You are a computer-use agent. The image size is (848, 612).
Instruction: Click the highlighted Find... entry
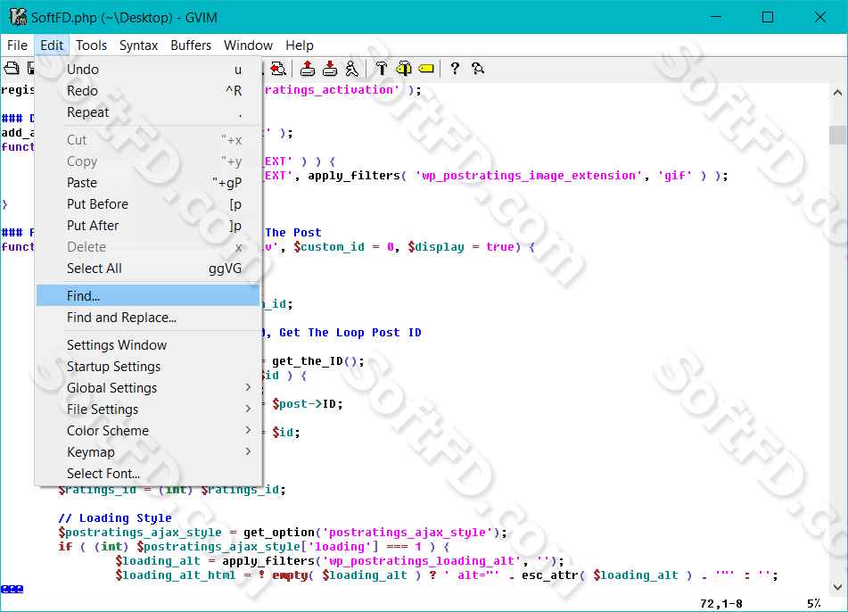click(x=148, y=296)
